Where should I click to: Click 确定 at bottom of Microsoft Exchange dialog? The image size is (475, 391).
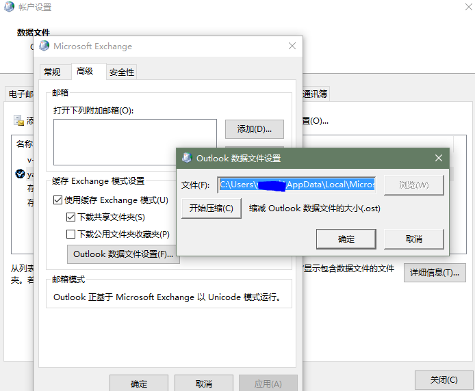pos(139,383)
